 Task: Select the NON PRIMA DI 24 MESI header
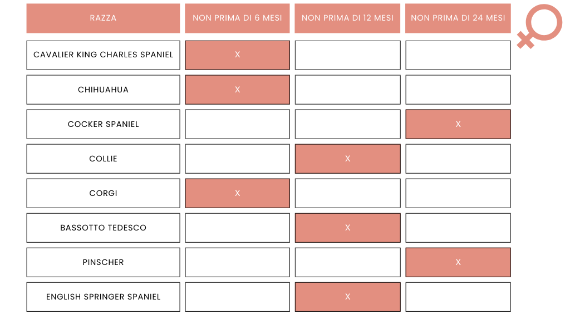click(x=458, y=18)
